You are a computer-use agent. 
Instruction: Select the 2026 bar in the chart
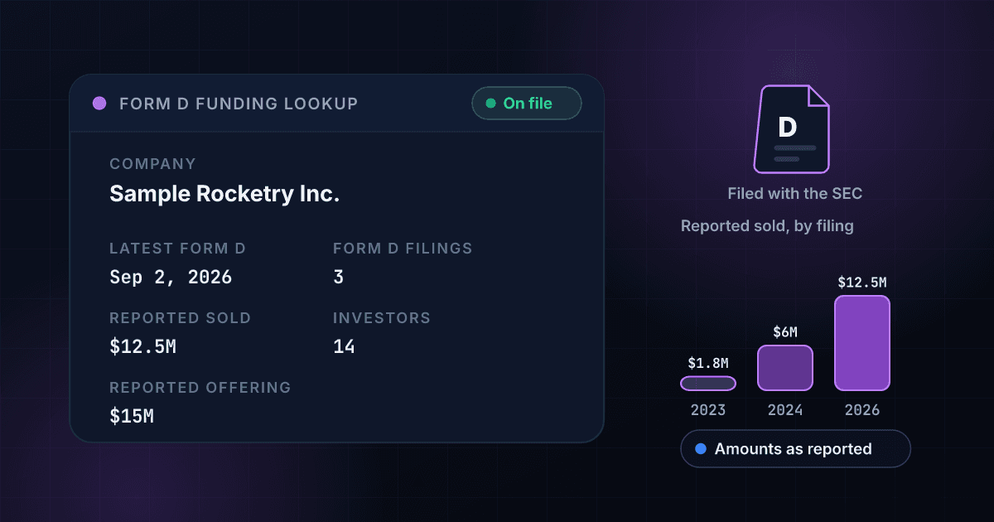(x=862, y=343)
